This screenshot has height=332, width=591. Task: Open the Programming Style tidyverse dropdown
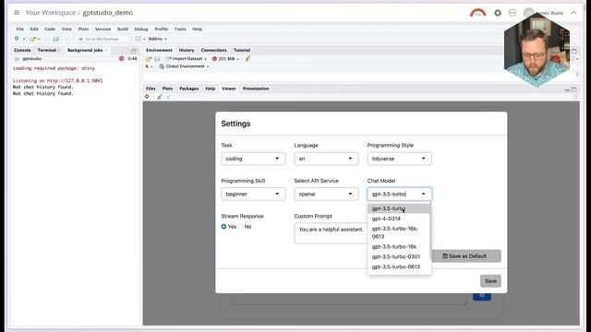click(x=399, y=159)
